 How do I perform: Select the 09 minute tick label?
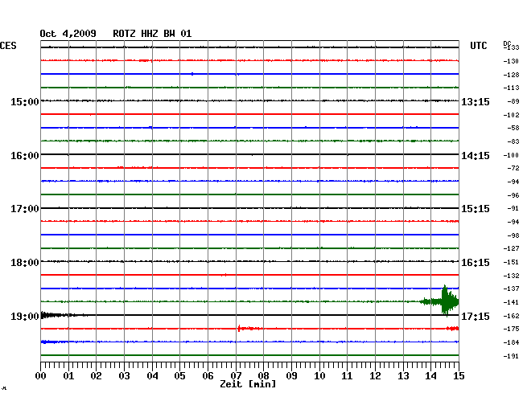(291, 375)
